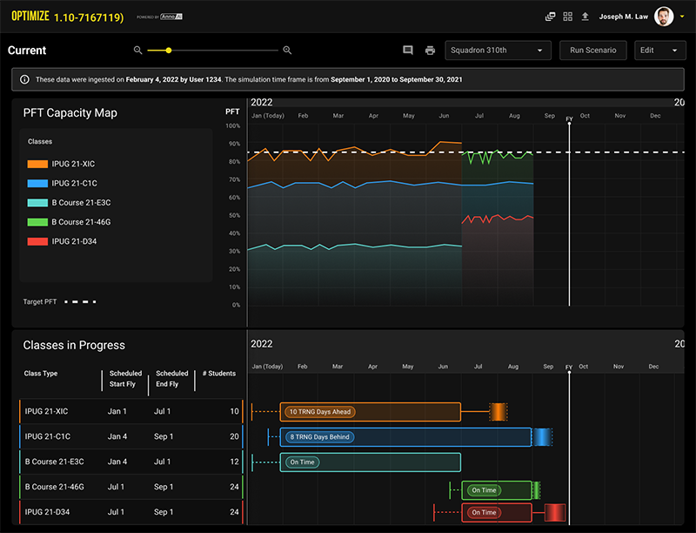696x533 pixels.
Task: Click the zoom out magnifier icon
Action: [x=137, y=51]
